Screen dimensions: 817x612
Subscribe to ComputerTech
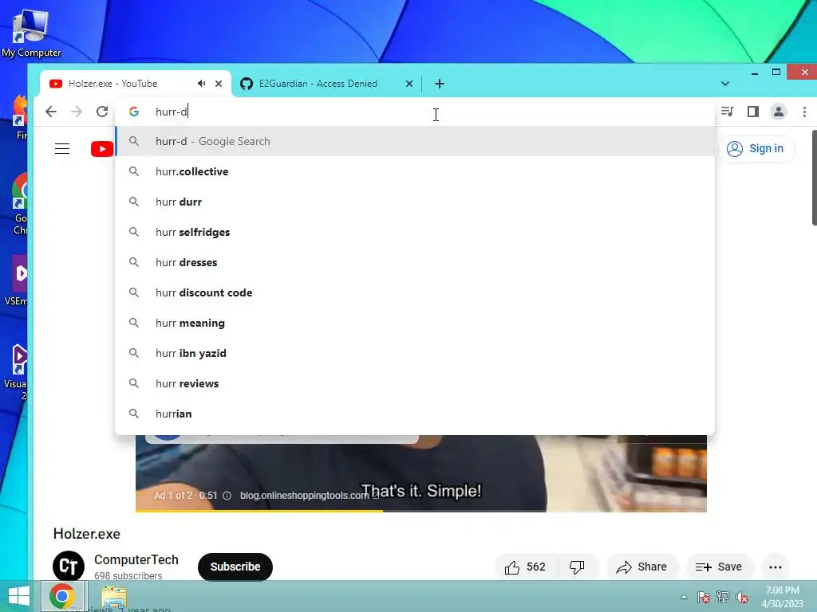tap(235, 567)
